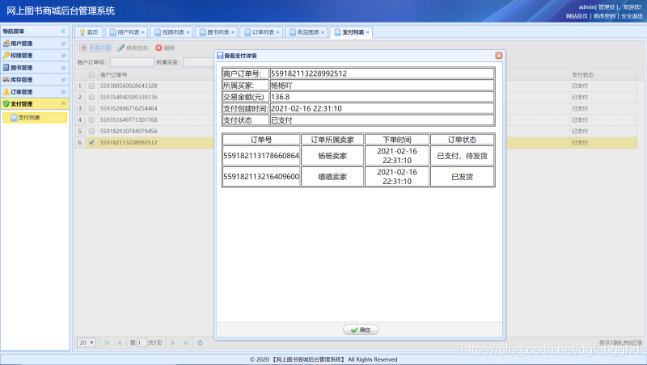The width and height of the screenshot is (647, 365).
Task: Switch to the 图书列表 tab
Action: (218, 32)
